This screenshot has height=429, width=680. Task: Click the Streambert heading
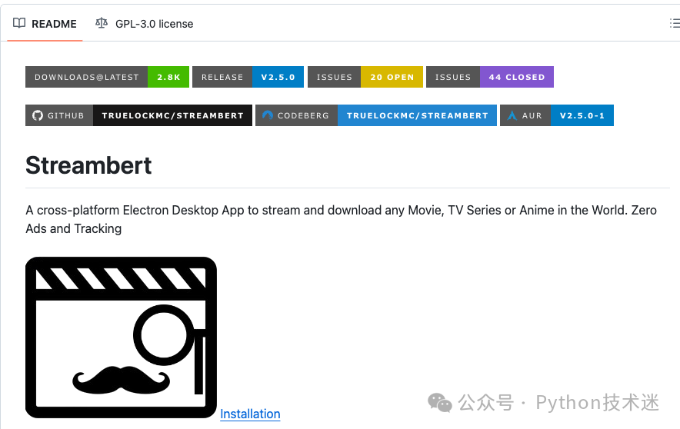[x=88, y=165]
